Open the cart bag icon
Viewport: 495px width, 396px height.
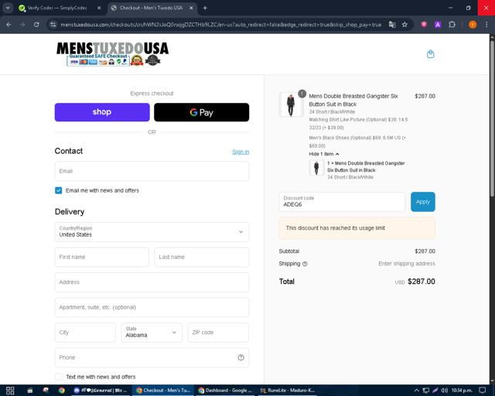point(430,54)
